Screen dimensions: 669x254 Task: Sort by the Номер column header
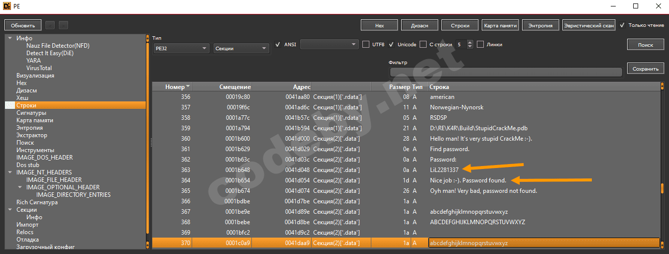click(172, 87)
